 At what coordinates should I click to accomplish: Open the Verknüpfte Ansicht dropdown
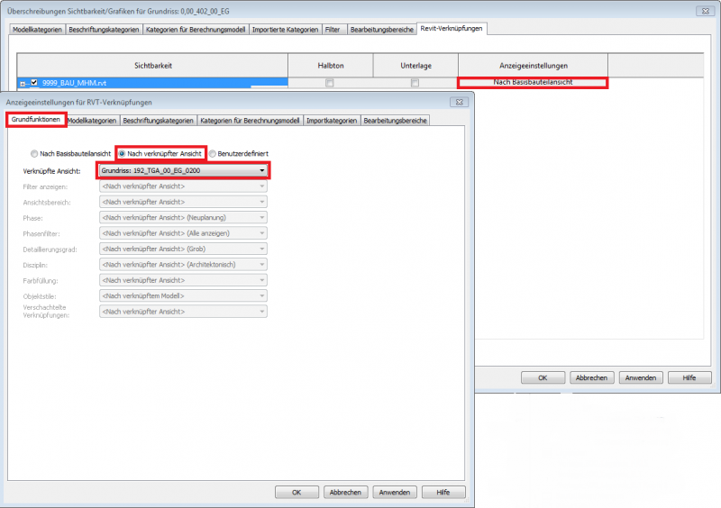pos(183,170)
